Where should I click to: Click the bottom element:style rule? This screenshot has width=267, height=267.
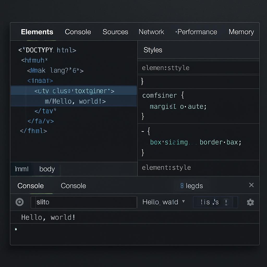pyautogui.click(x=166, y=168)
